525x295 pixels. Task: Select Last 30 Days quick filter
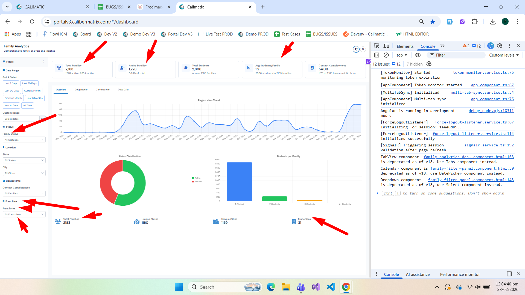click(29, 83)
